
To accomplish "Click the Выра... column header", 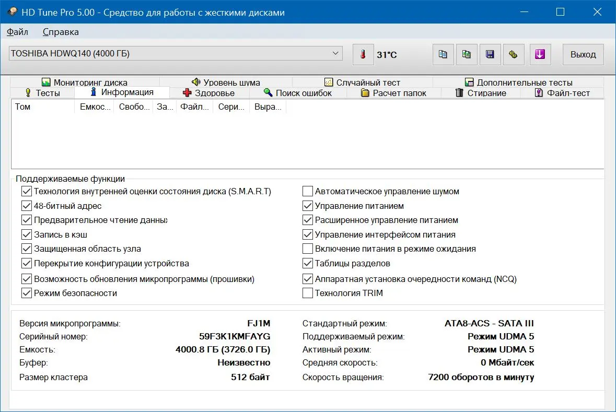I will pos(268,107).
